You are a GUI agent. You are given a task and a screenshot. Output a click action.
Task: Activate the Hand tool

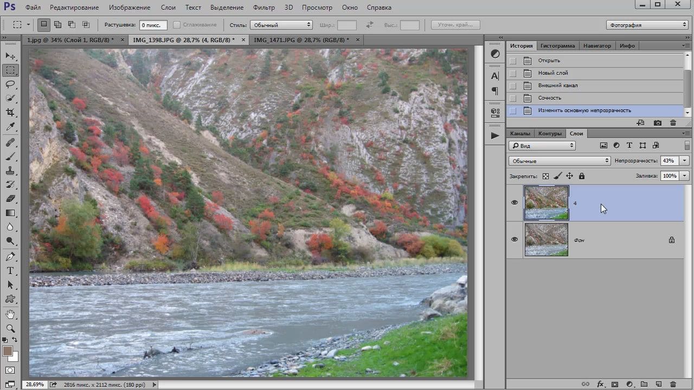point(10,314)
